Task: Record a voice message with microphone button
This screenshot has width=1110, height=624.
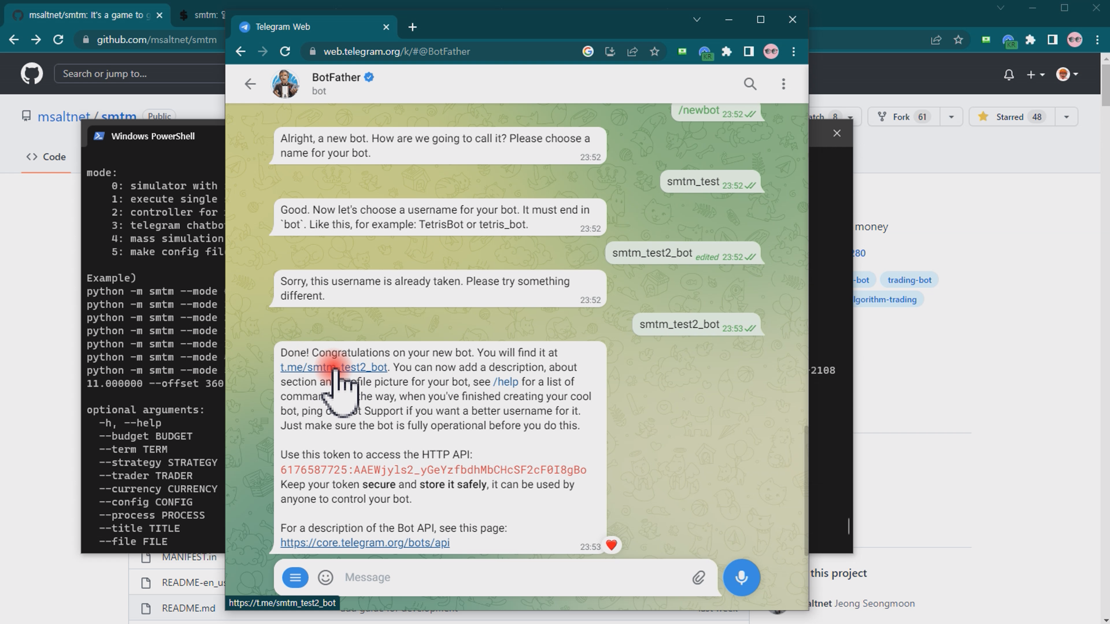Action: click(742, 577)
